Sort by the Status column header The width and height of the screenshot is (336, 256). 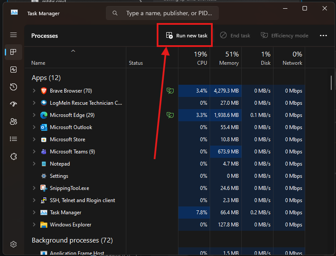152,57
